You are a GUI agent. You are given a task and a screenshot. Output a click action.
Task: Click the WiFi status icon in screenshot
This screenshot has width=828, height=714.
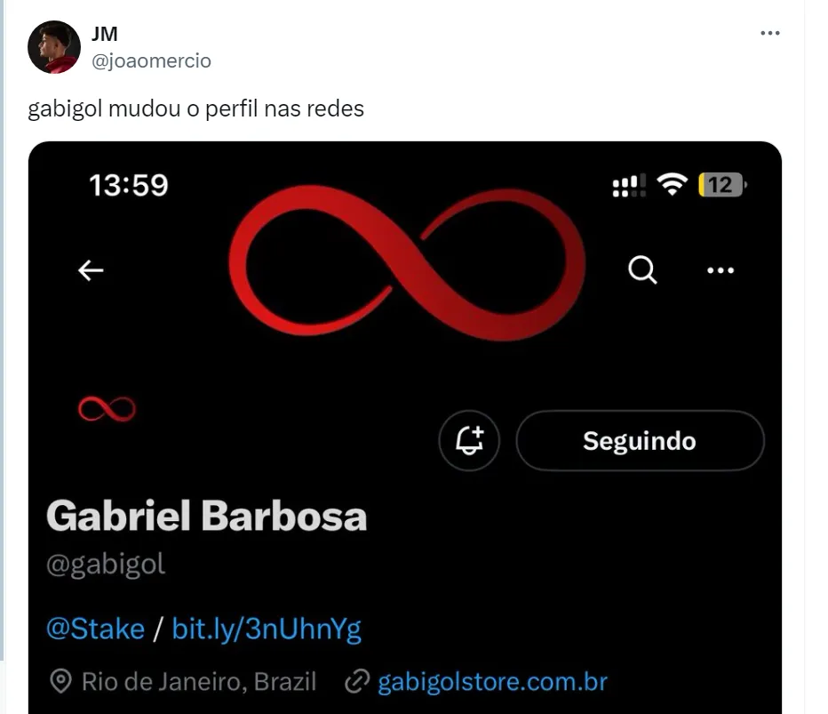click(672, 184)
